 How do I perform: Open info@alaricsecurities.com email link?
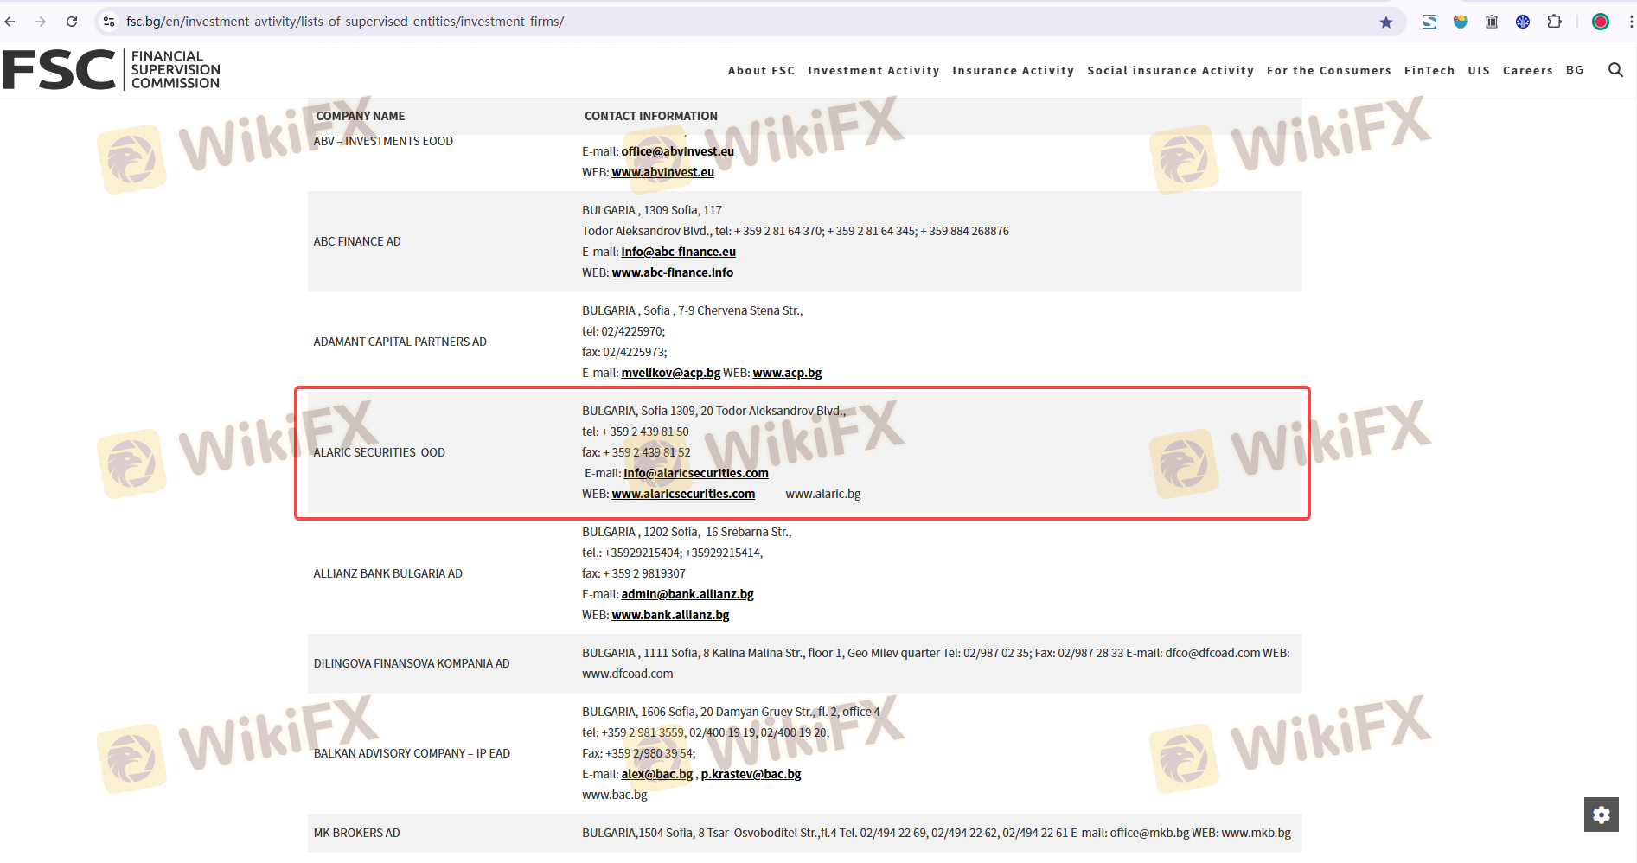coord(696,473)
